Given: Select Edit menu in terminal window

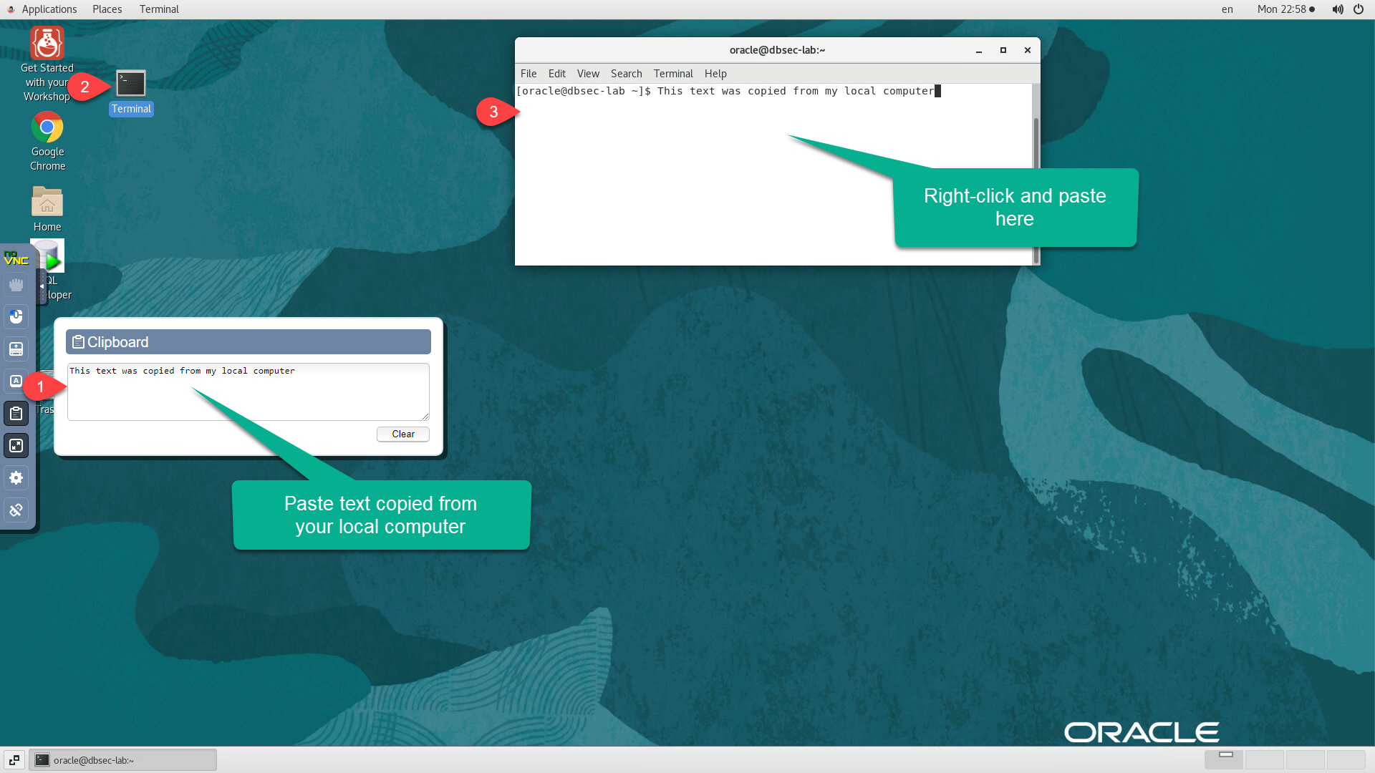Looking at the screenshot, I should [556, 74].
